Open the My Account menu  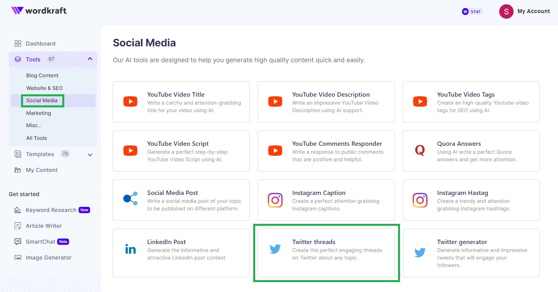click(x=525, y=11)
